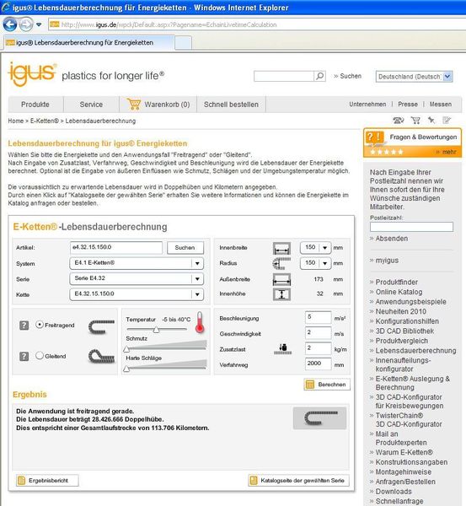
Task: Click the help icon beside Gleitend
Action: 24,356
